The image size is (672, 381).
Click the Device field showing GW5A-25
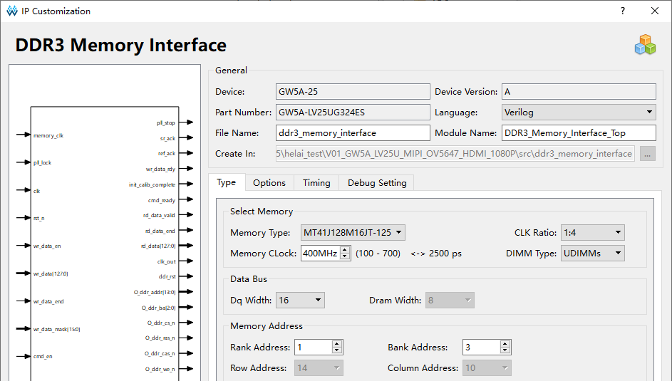pos(353,92)
